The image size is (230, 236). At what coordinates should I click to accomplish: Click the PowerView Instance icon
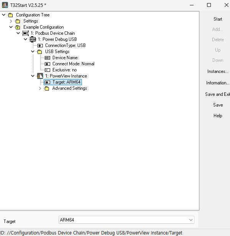[x=40, y=76]
